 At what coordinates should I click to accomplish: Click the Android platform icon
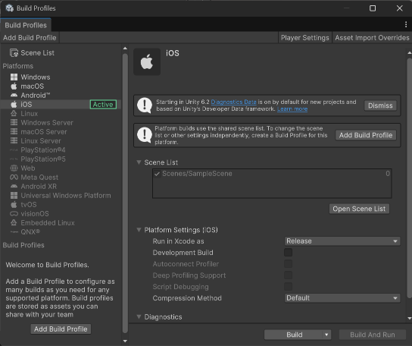(14, 95)
